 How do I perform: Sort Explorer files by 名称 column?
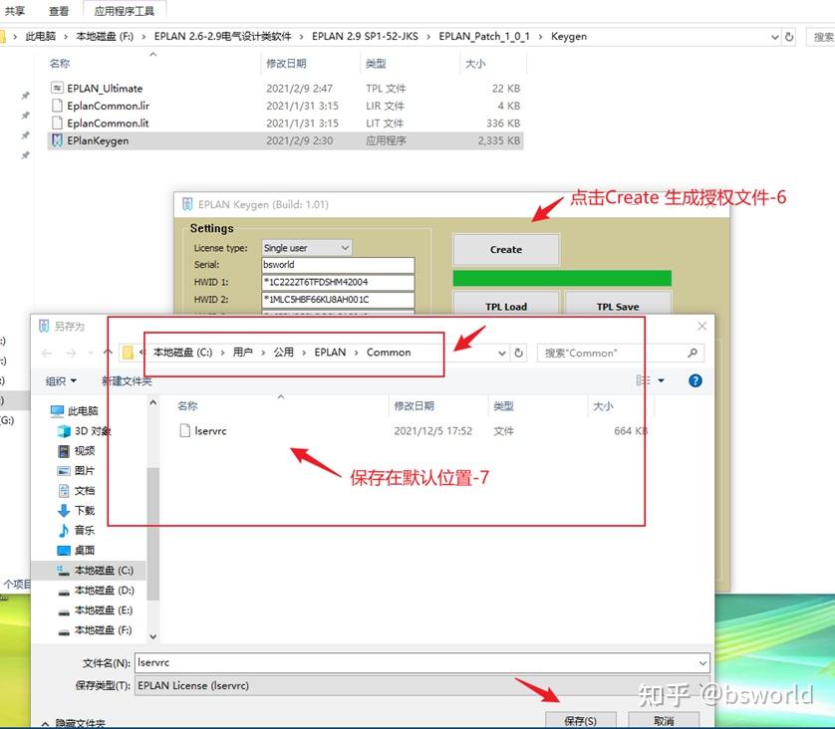(x=60, y=64)
